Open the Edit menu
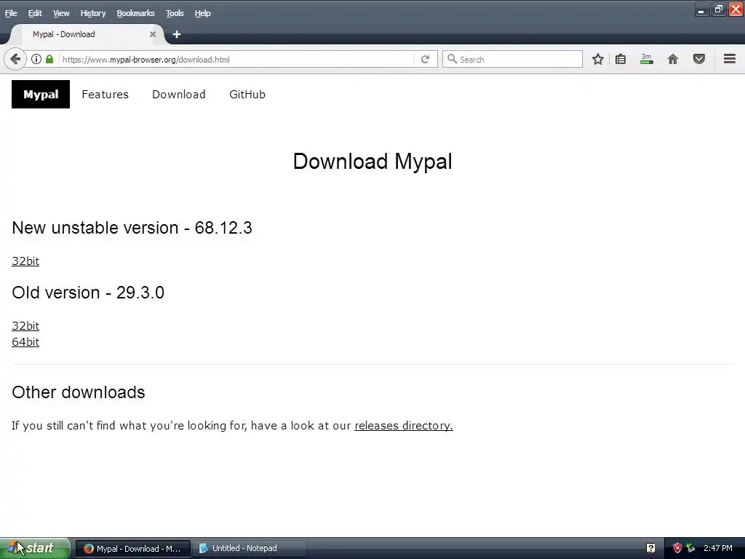The image size is (745, 559). (35, 13)
